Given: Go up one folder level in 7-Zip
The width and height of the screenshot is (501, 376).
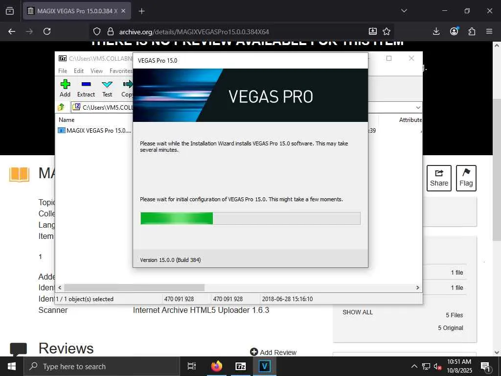Looking at the screenshot, I should 61,107.
